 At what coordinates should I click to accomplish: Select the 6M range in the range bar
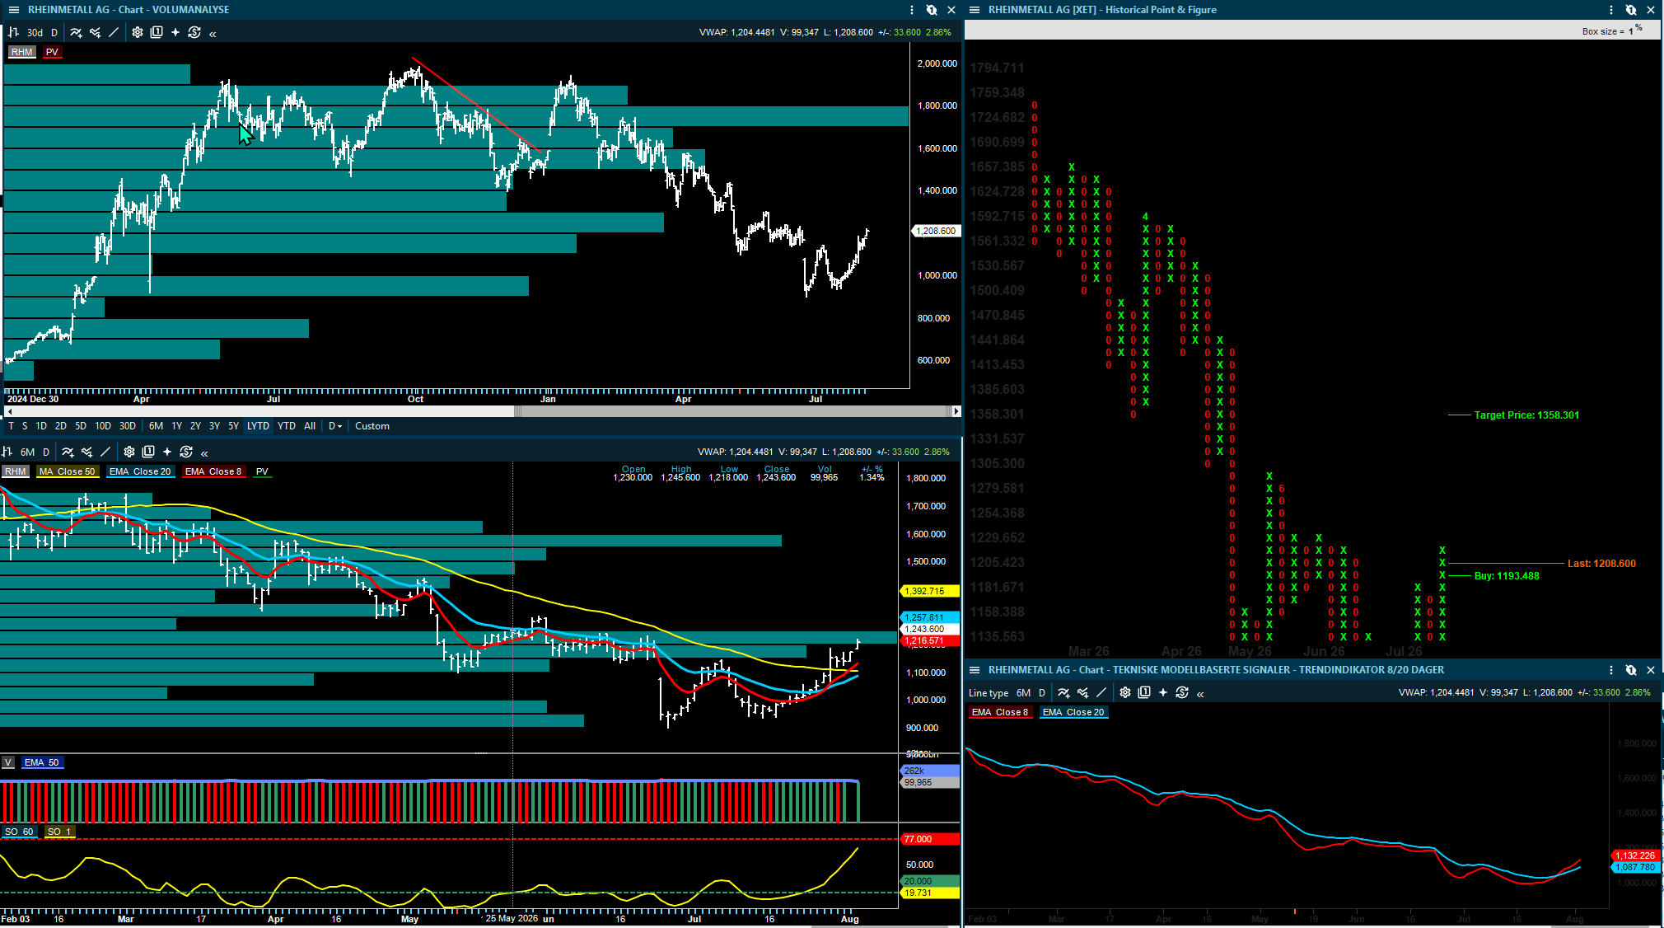156,426
